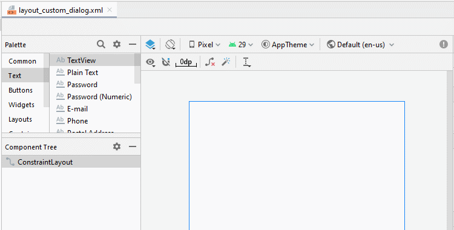The height and width of the screenshot is (230, 454).
Task: Open the API 29 version dropdown
Action: (x=240, y=45)
